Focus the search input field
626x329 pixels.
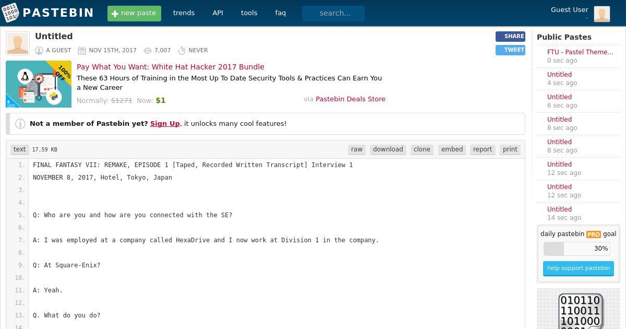(333, 14)
